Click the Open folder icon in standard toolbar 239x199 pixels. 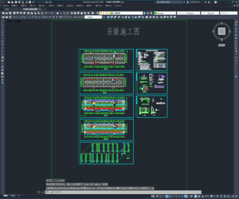click(x=7, y=13)
